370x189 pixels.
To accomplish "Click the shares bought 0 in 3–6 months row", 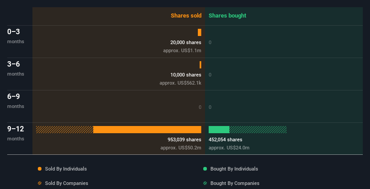I will pos(210,75).
